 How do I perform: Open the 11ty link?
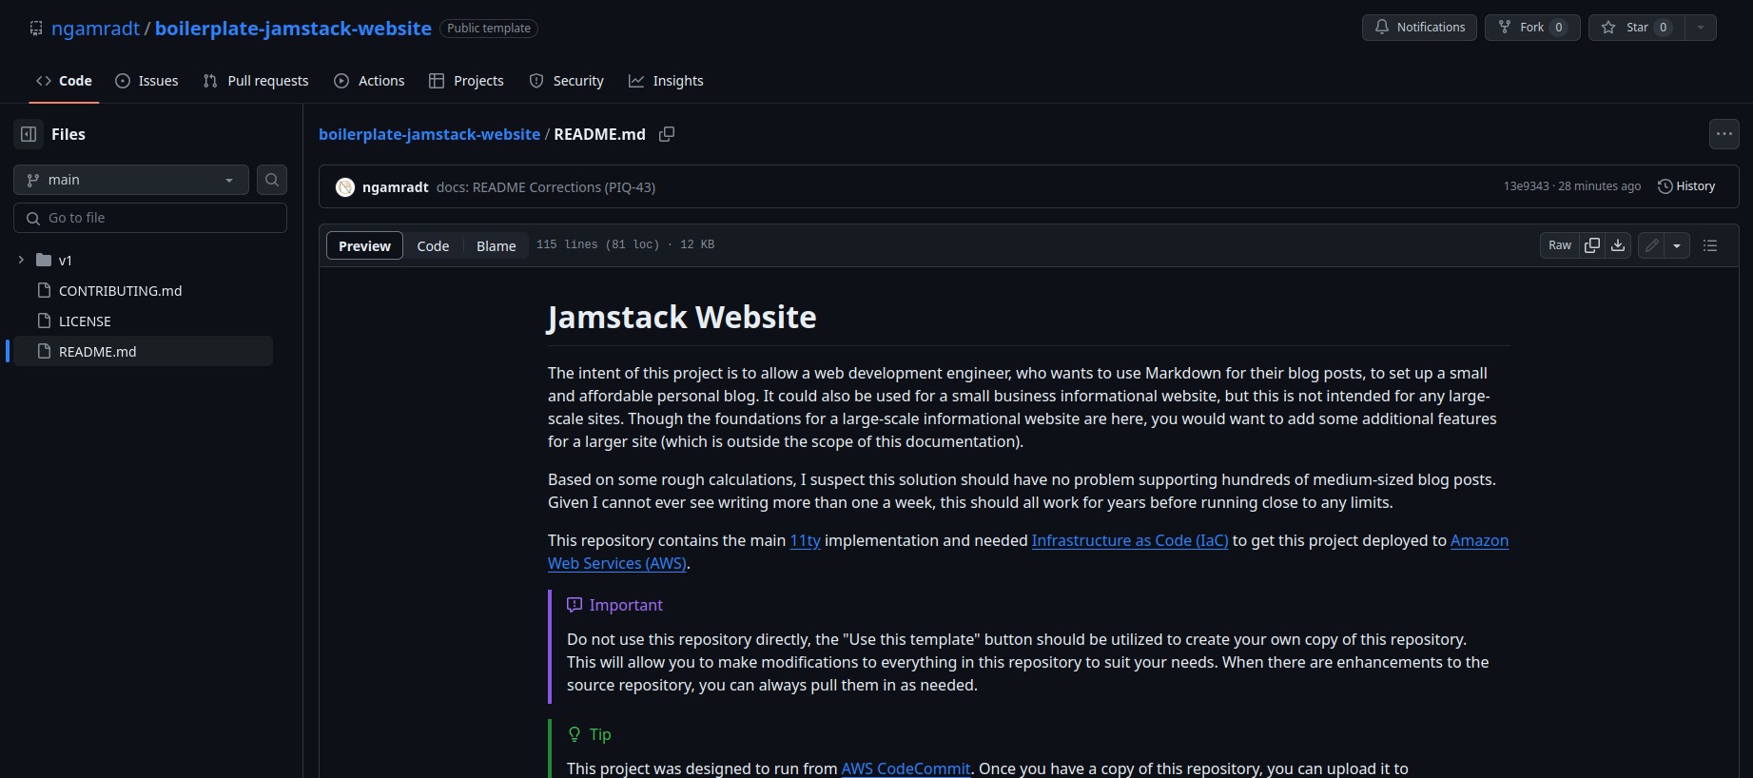[x=805, y=540]
